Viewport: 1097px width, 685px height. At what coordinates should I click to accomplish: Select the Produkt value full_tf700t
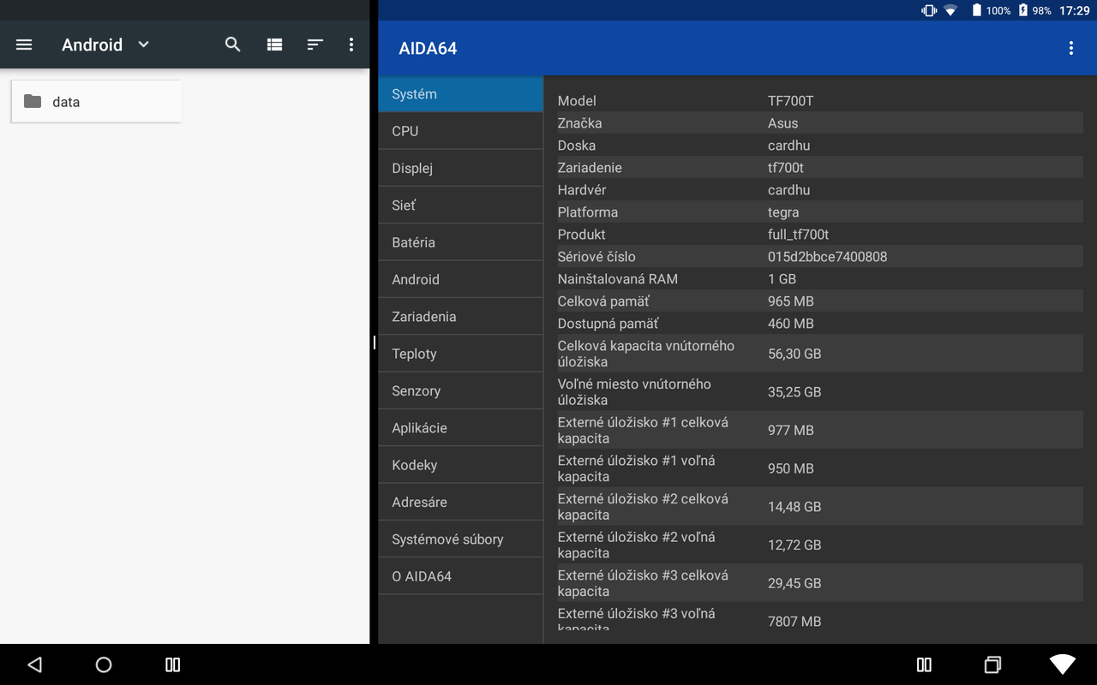(x=798, y=235)
